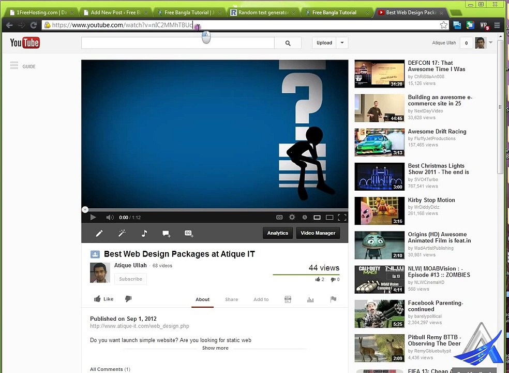Report video with flag icon
The width and height of the screenshot is (509, 373).
(333, 299)
